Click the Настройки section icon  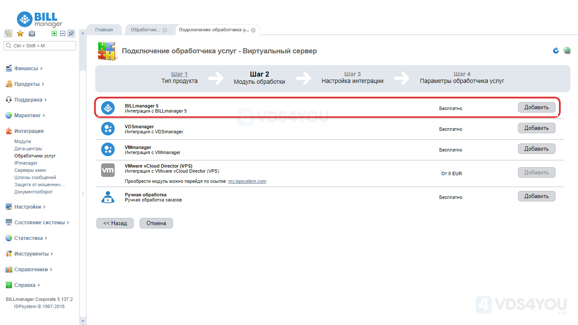tap(8, 207)
